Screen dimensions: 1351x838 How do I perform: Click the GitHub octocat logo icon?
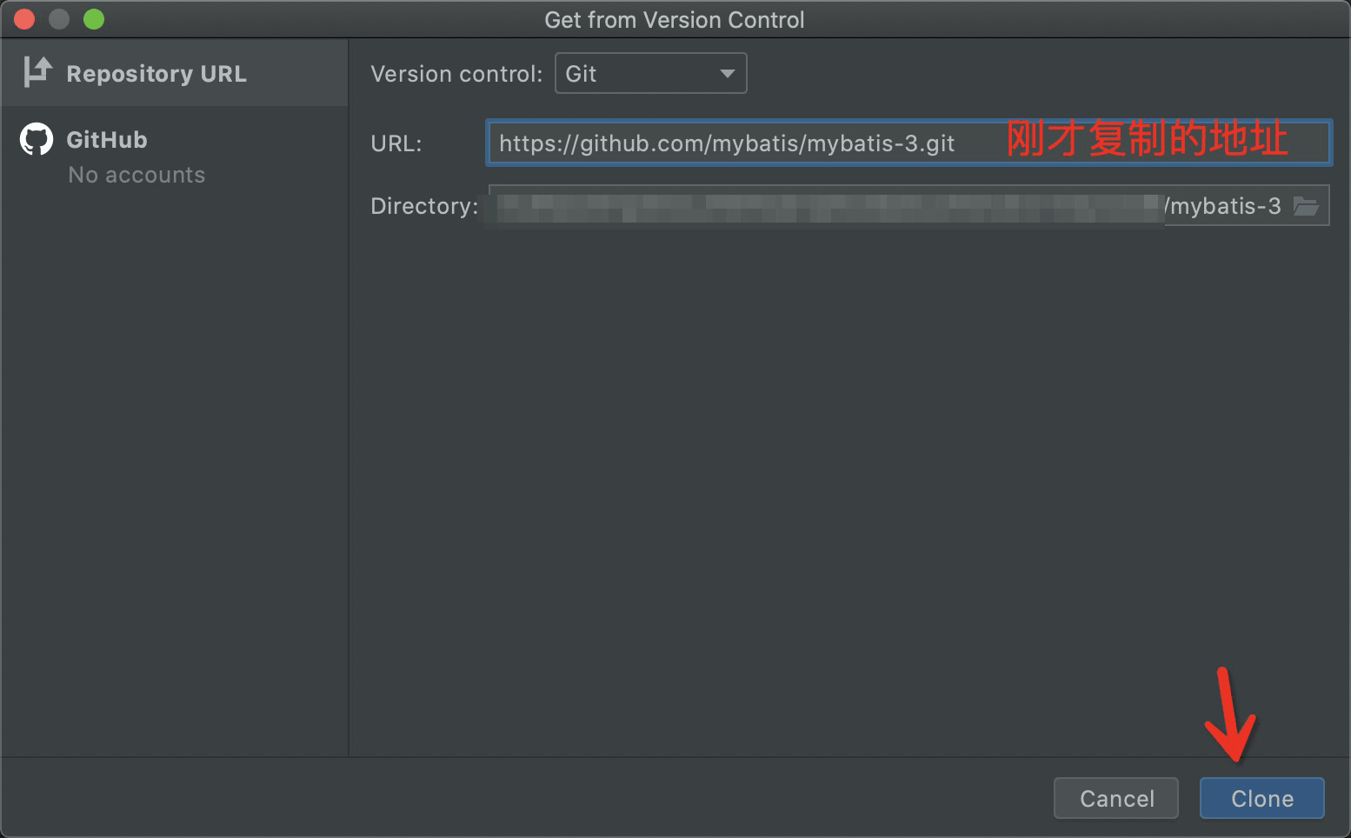[x=37, y=139]
